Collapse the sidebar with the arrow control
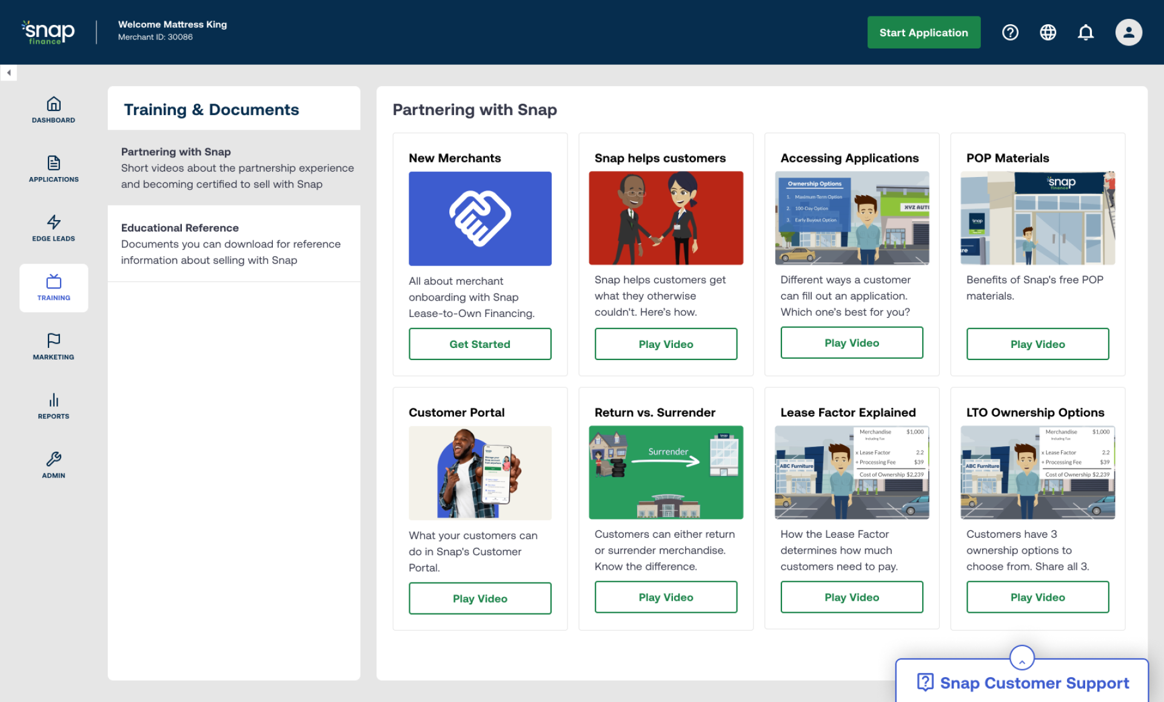 coord(9,73)
